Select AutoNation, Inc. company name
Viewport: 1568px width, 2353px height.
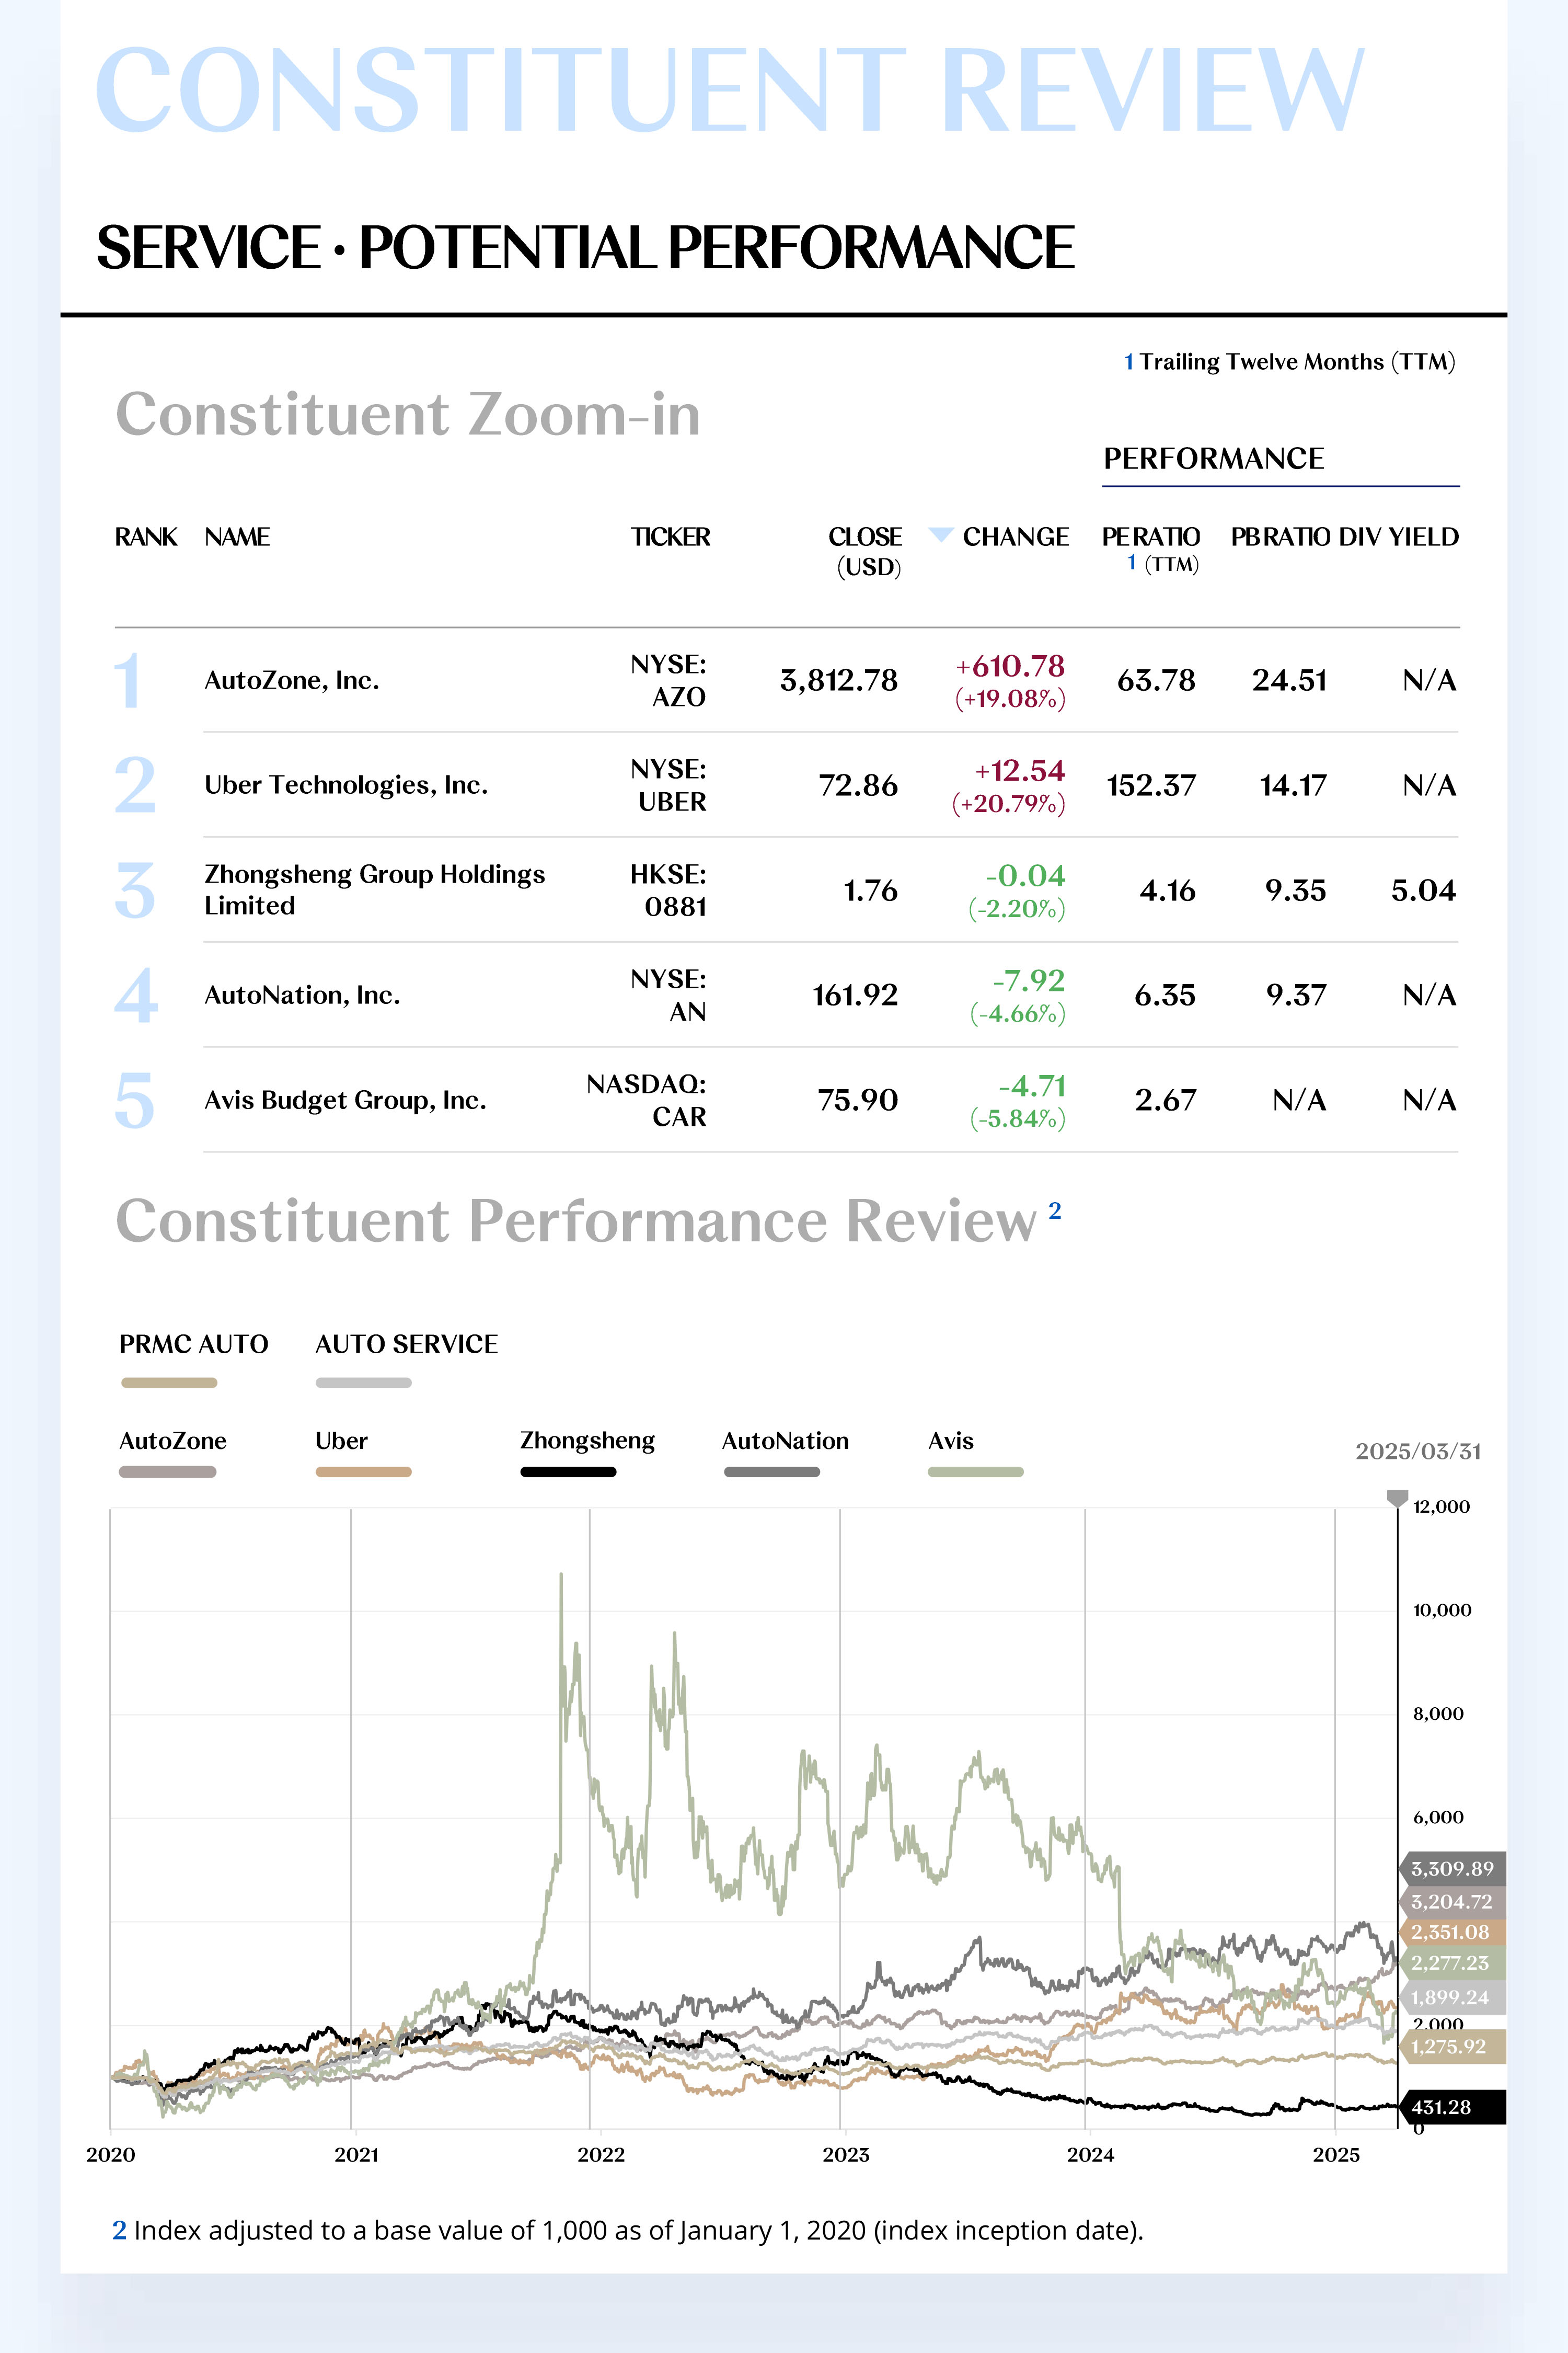click(302, 996)
